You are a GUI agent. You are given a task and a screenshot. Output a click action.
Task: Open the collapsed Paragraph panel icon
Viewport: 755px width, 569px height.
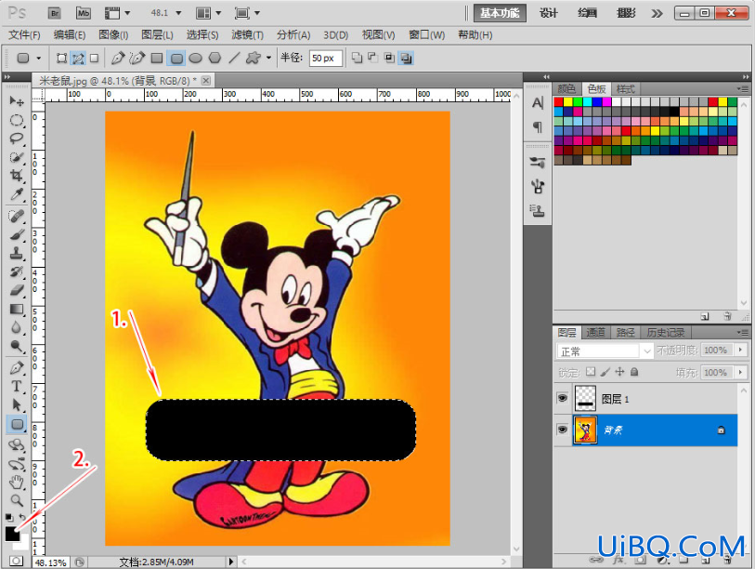pyautogui.click(x=538, y=126)
